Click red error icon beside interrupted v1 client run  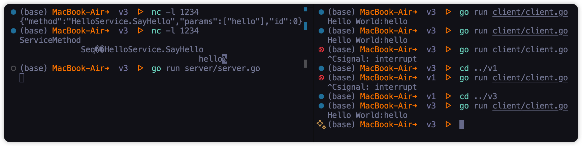321,78
